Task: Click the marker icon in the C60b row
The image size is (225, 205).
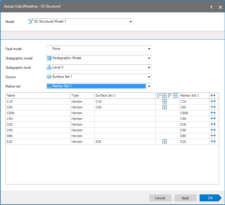Action: point(213,113)
